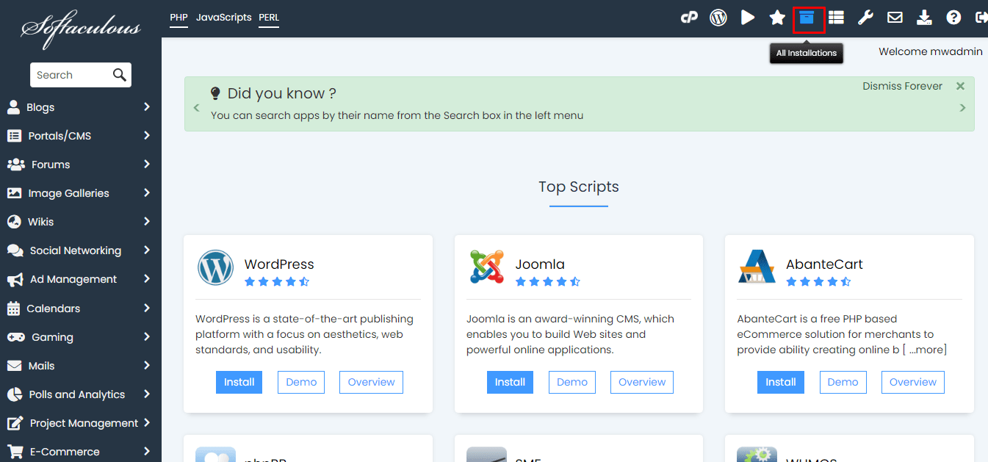This screenshot has width=988, height=462.
Task: Open the cPanel icon in top bar
Action: pos(689,18)
